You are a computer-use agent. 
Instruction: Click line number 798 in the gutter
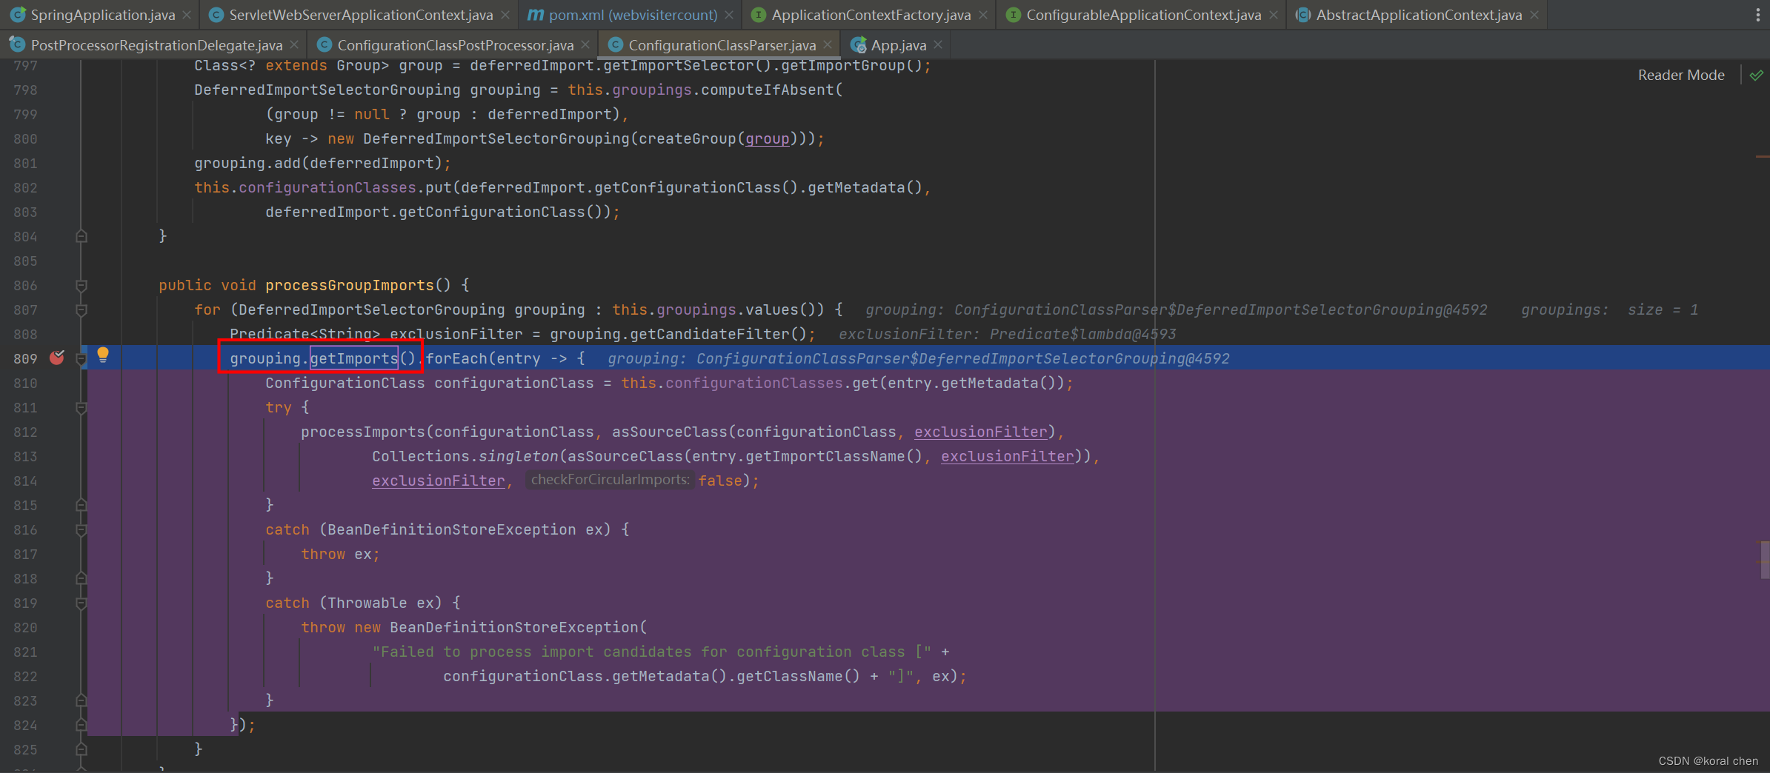point(25,90)
